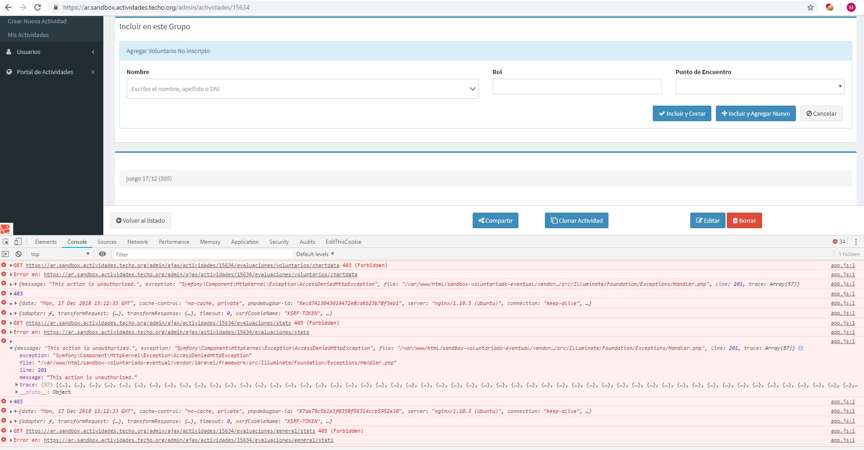Open the Error en: voluntarios/chartdata link
Screen dimensions: 864x450
point(201,274)
